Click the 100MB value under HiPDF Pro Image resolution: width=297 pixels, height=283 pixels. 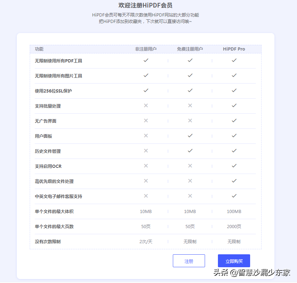click(234, 212)
